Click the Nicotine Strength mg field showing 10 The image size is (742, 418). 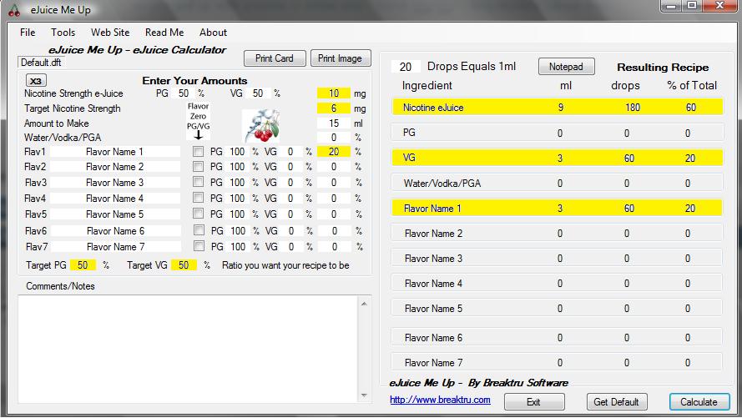(x=334, y=93)
